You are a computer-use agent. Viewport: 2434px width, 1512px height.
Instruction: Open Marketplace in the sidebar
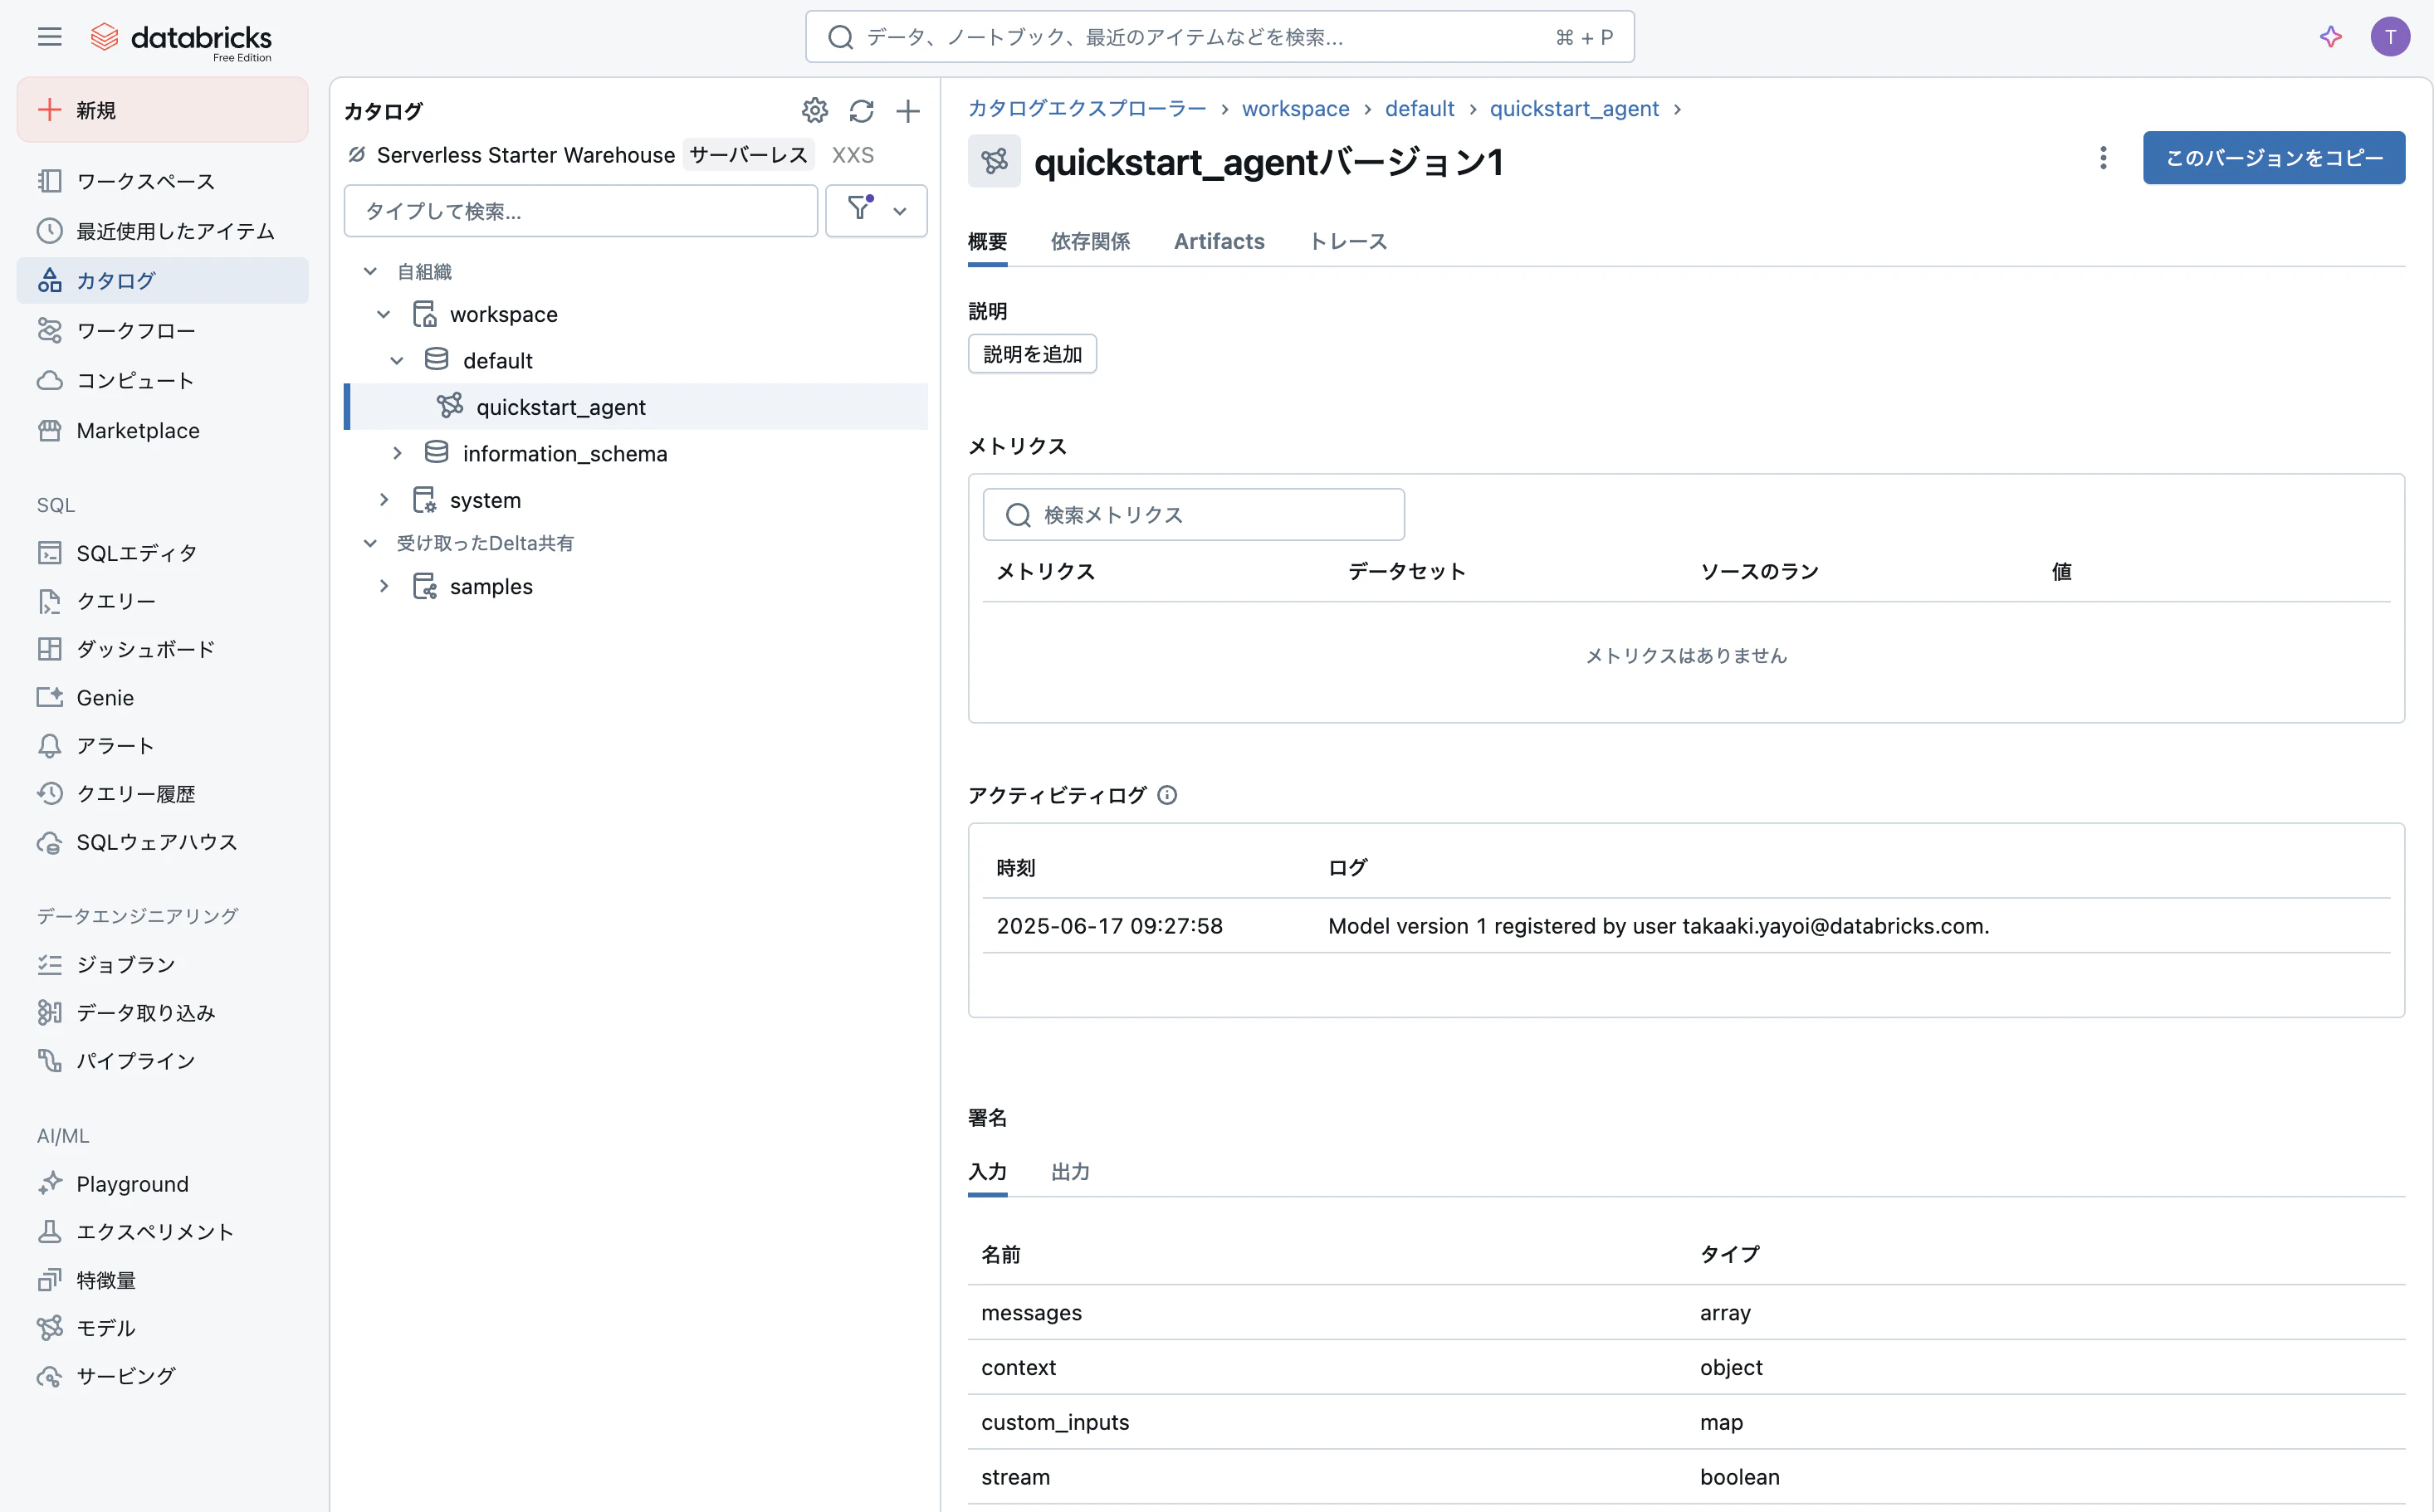coord(162,431)
